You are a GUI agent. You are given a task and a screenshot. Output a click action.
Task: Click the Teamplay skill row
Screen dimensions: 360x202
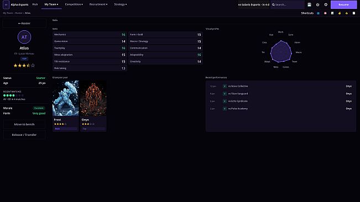pyautogui.click(x=90, y=48)
